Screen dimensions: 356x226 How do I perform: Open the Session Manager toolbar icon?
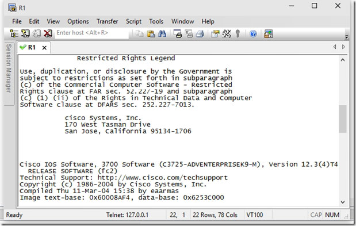(14, 33)
